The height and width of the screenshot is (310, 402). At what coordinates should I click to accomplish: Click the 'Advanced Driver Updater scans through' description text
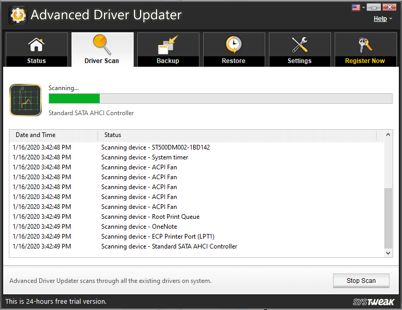click(x=110, y=281)
